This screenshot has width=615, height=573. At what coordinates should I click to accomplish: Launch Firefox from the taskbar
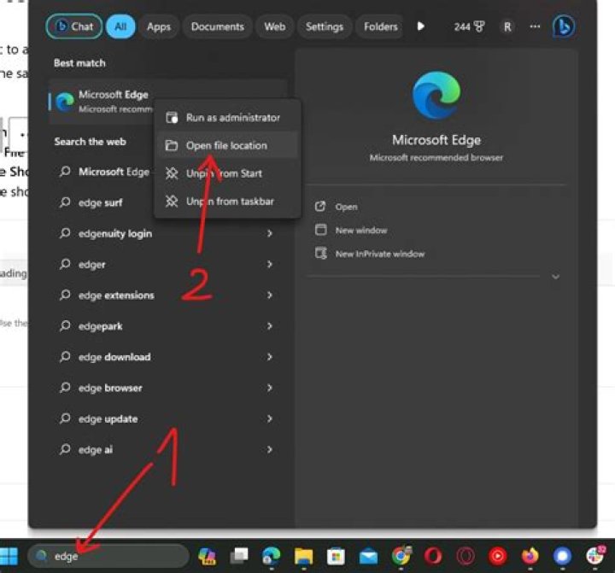530,556
